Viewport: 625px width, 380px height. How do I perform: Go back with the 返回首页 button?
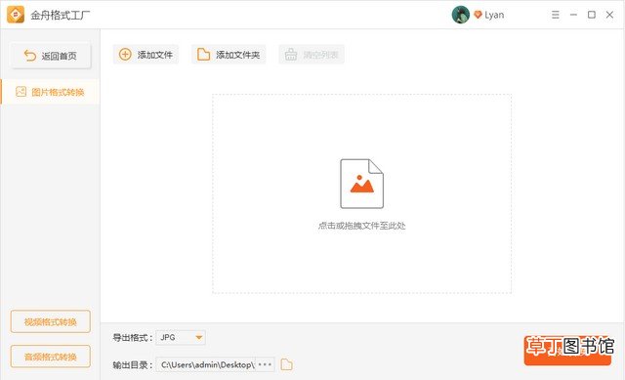[x=51, y=56]
